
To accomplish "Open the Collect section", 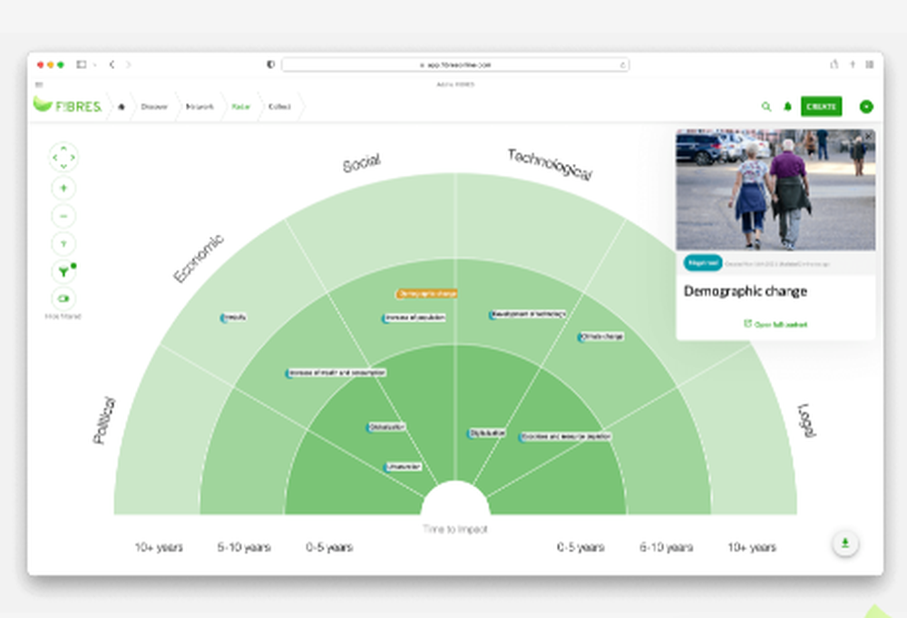I will coord(279,106).
